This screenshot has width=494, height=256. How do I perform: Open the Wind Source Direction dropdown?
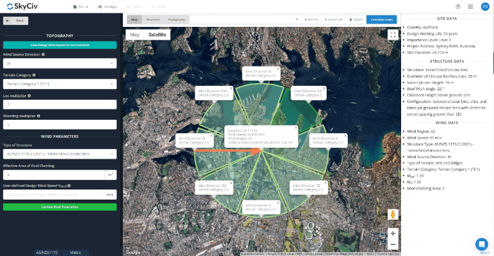(60, 63)
